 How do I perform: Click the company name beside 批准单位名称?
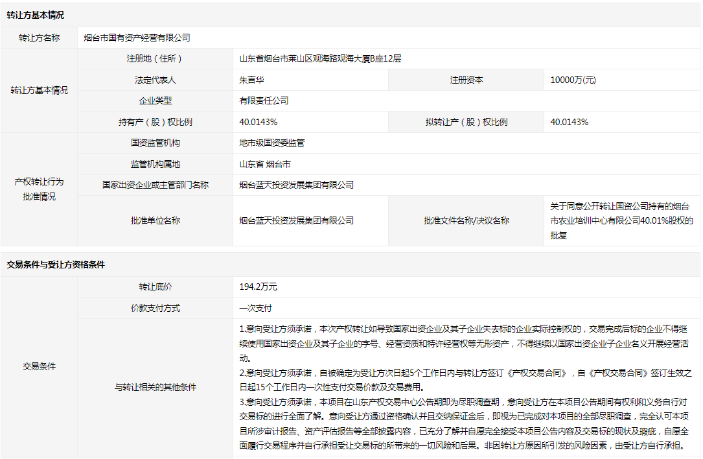296,220
